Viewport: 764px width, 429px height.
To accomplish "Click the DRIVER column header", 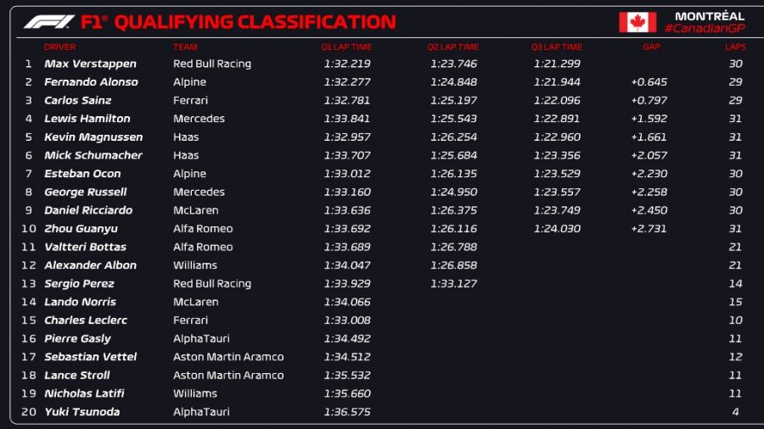I will [59, 47].
